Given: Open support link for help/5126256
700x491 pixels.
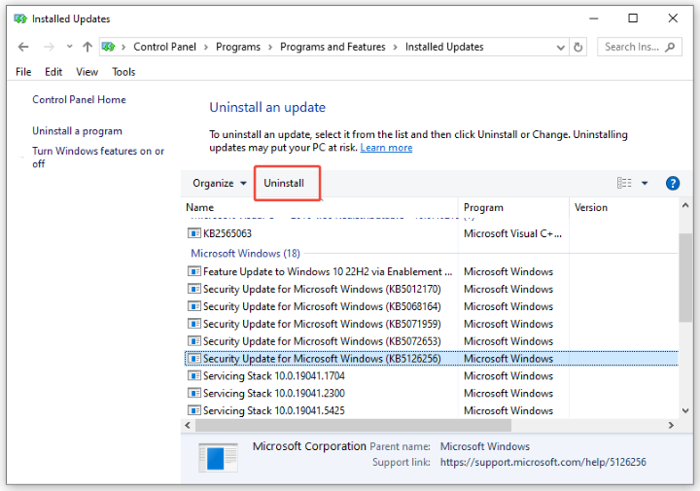Looking at the screenshot, I should tap(542, 463).
